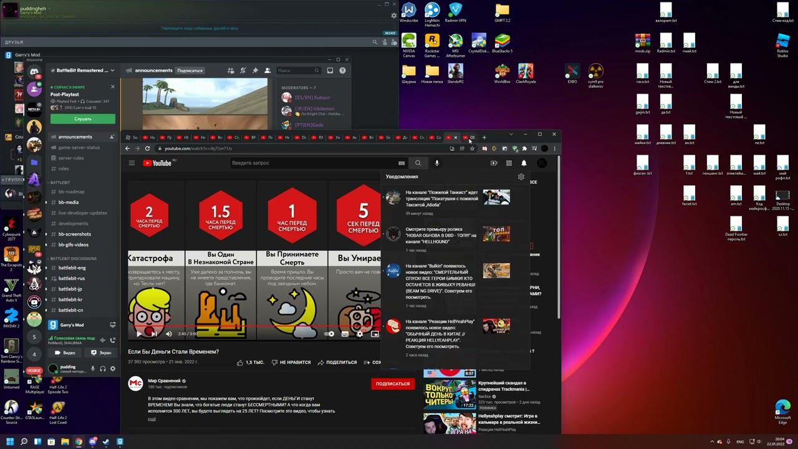Skip to next video in player
The height and width of the screenshot is (449, 798).
pos(153,334)
